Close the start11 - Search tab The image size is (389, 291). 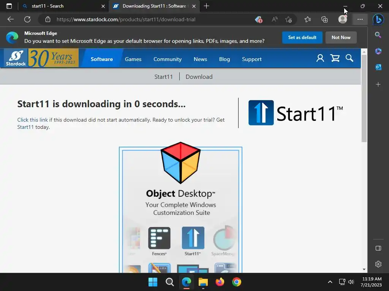coord(103,6)
